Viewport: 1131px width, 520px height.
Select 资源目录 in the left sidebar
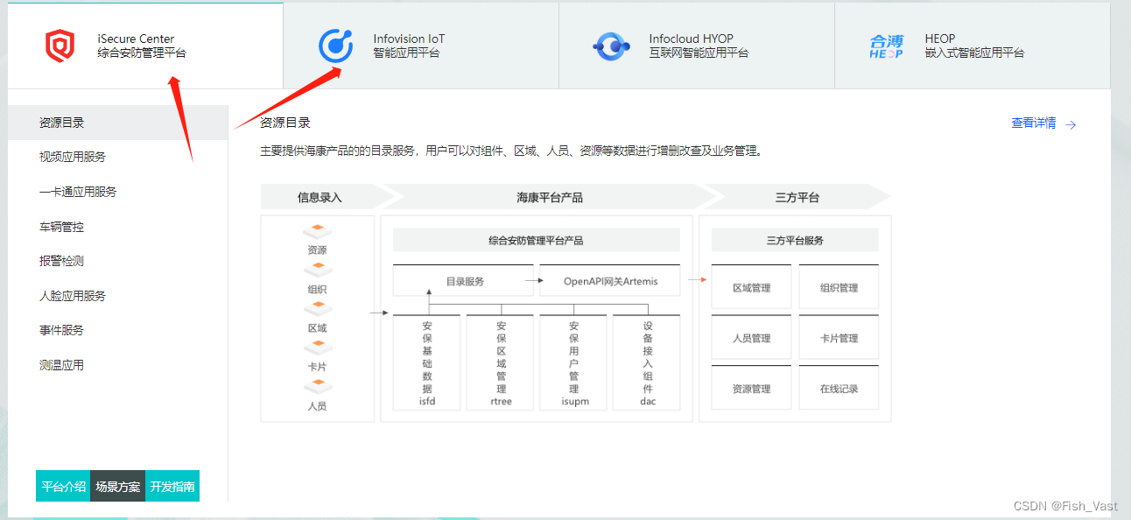(x=117, y=123)
